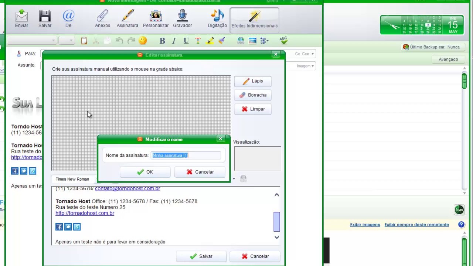Click Exibir sempre deste remetente link

click(416, 225)
